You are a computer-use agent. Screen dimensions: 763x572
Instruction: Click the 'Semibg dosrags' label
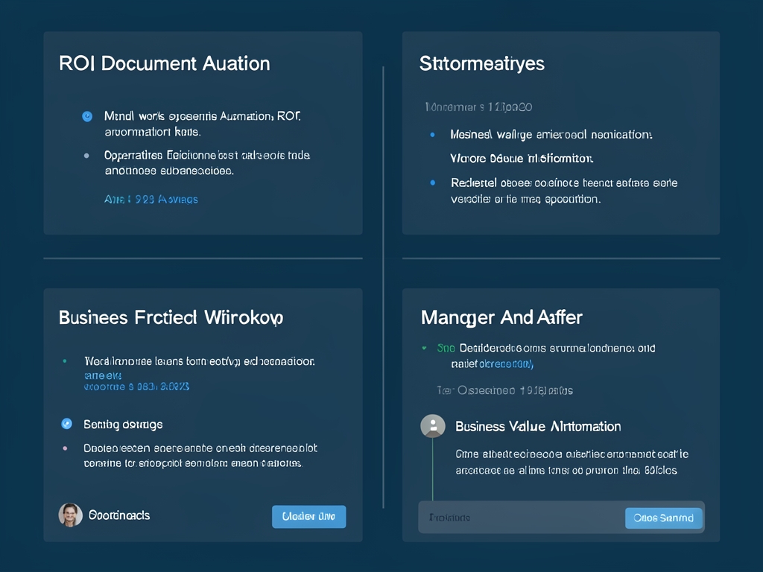click(123, 425)
